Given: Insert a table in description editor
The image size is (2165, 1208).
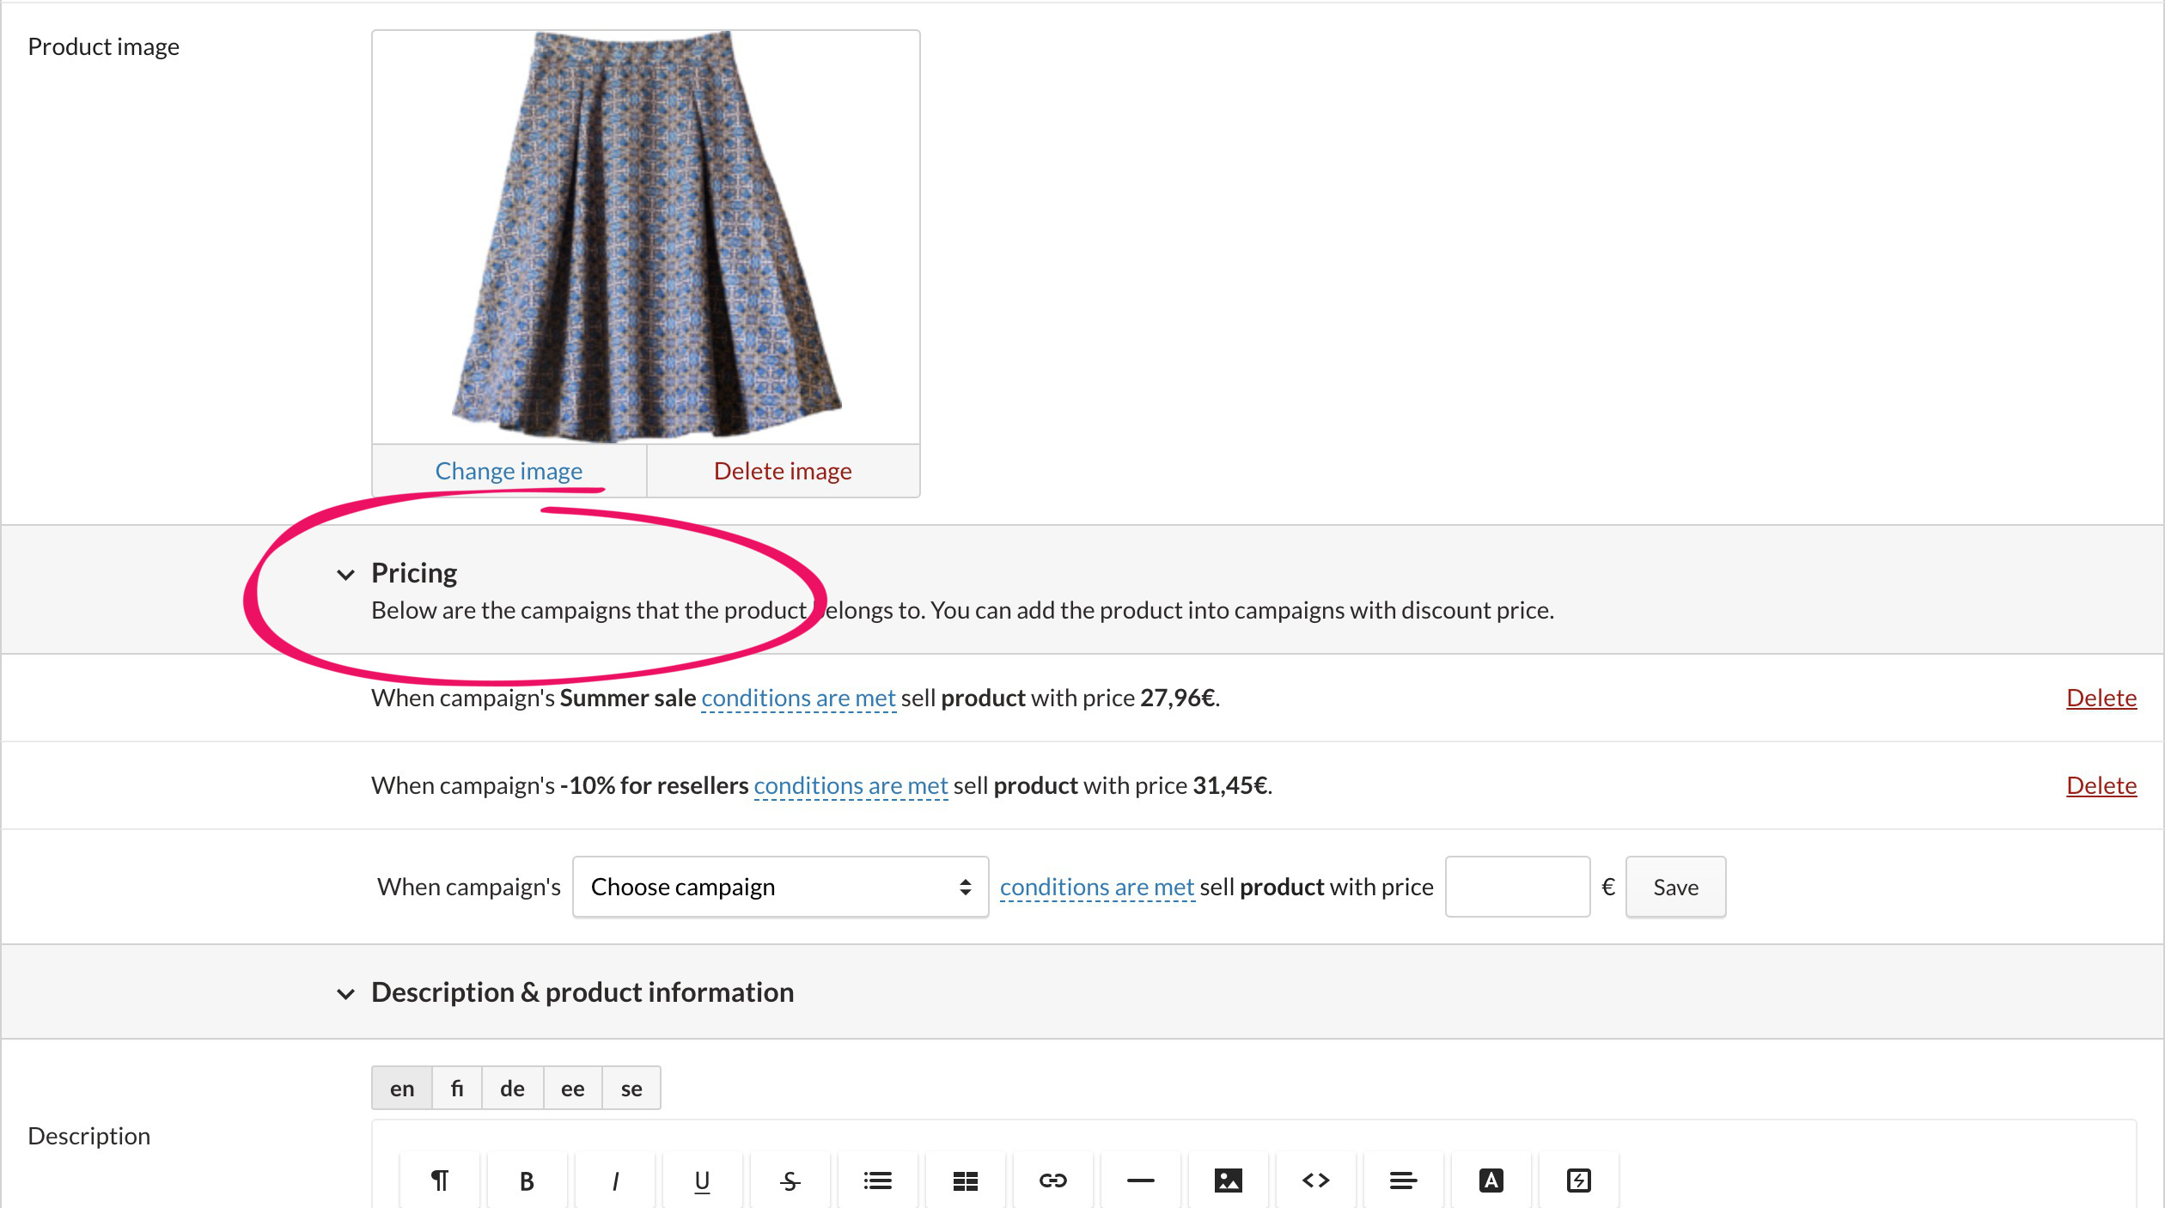Looking at the screenshot, I should point(966,1181).
